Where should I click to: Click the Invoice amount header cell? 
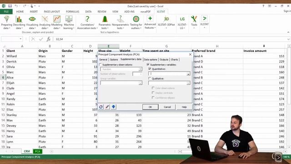pyautogui.click(x=264, y=51)
